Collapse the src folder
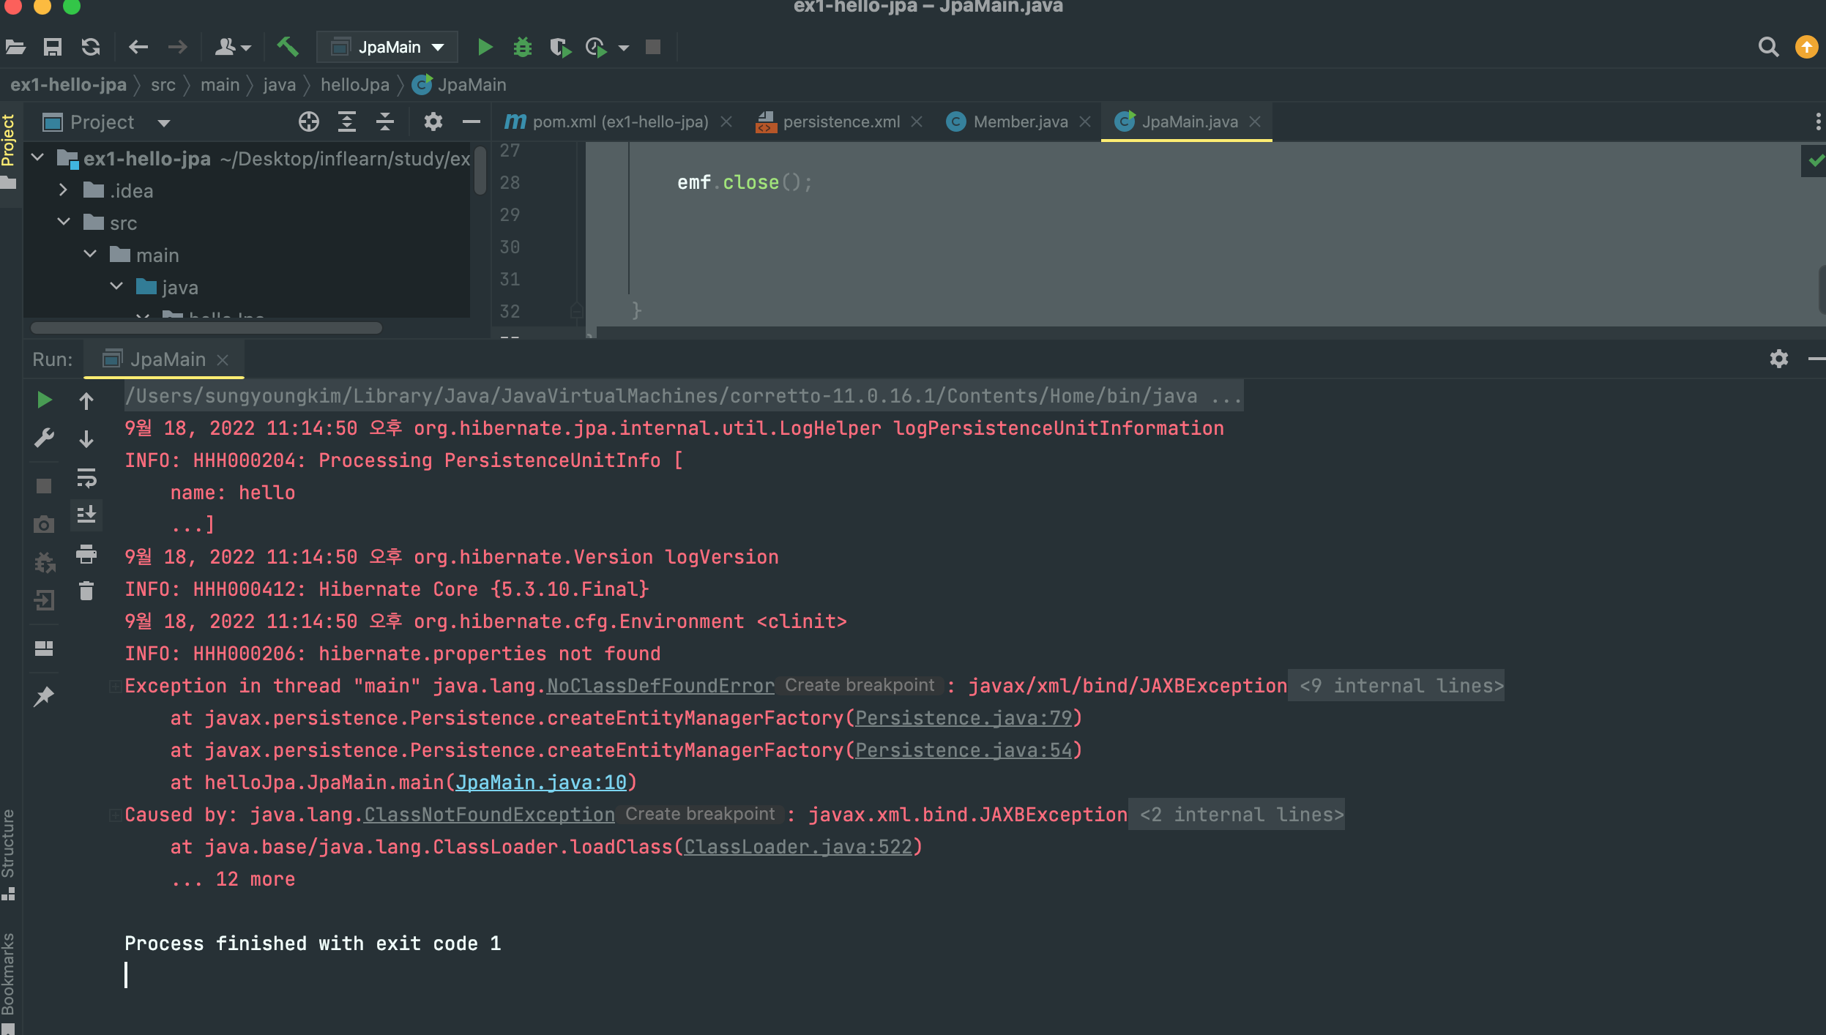This screenshot has width=1826, height=1035. click(64, 222)
